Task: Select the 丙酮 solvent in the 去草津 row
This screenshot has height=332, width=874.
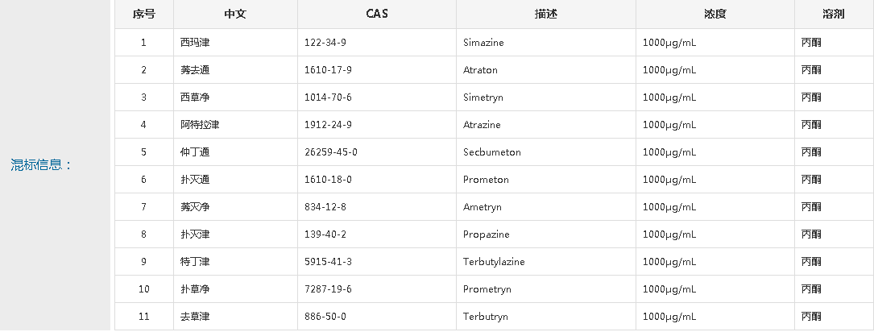Action: pos(811,317)
